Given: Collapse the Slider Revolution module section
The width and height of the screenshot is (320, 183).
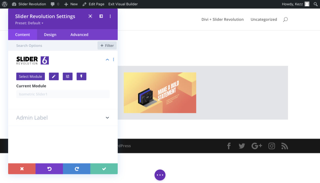Looking at the screenshot, I should 107,59.
